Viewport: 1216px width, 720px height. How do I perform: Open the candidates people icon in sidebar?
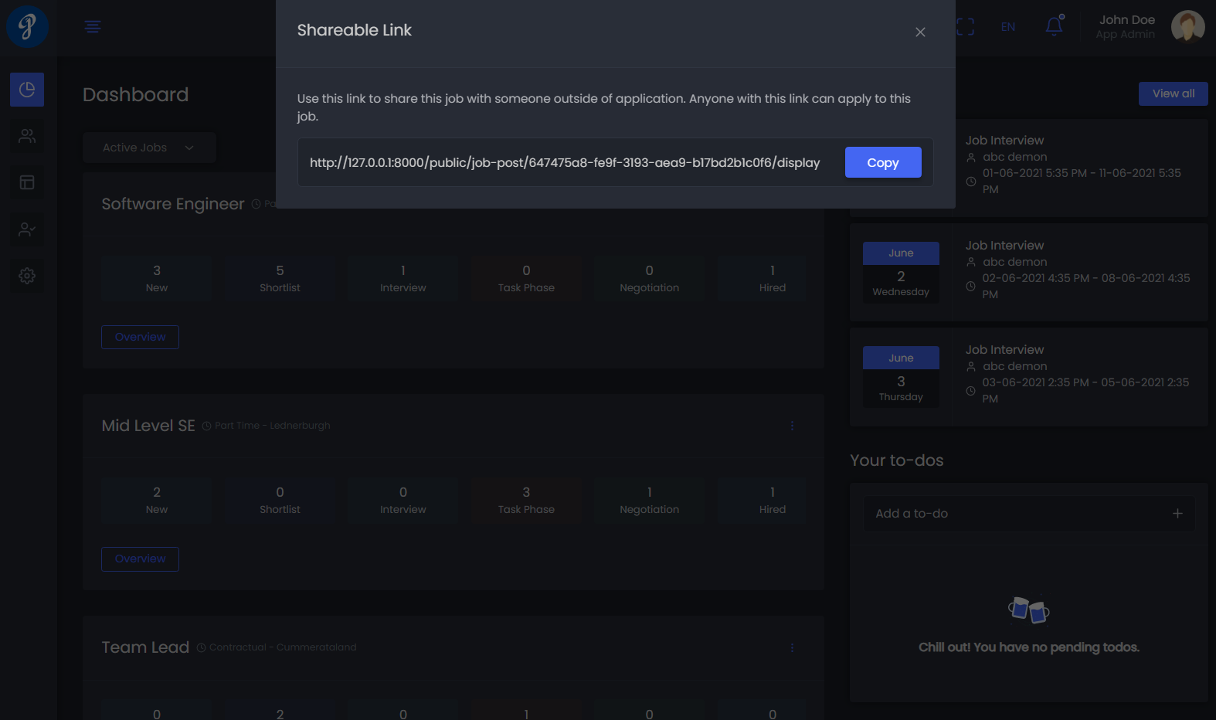[27, 136]
